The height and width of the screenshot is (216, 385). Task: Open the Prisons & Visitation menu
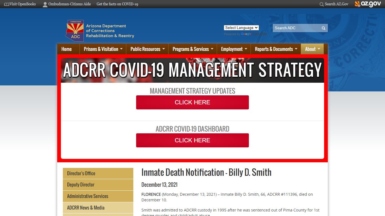pos(103,49)
